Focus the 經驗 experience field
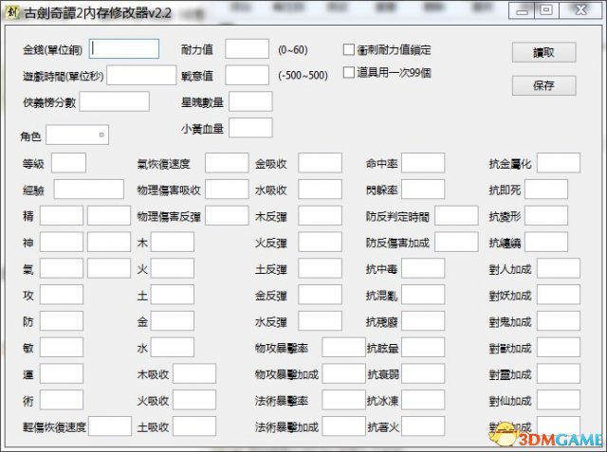Screen dimensions: 607x452 tap(89, 190)
